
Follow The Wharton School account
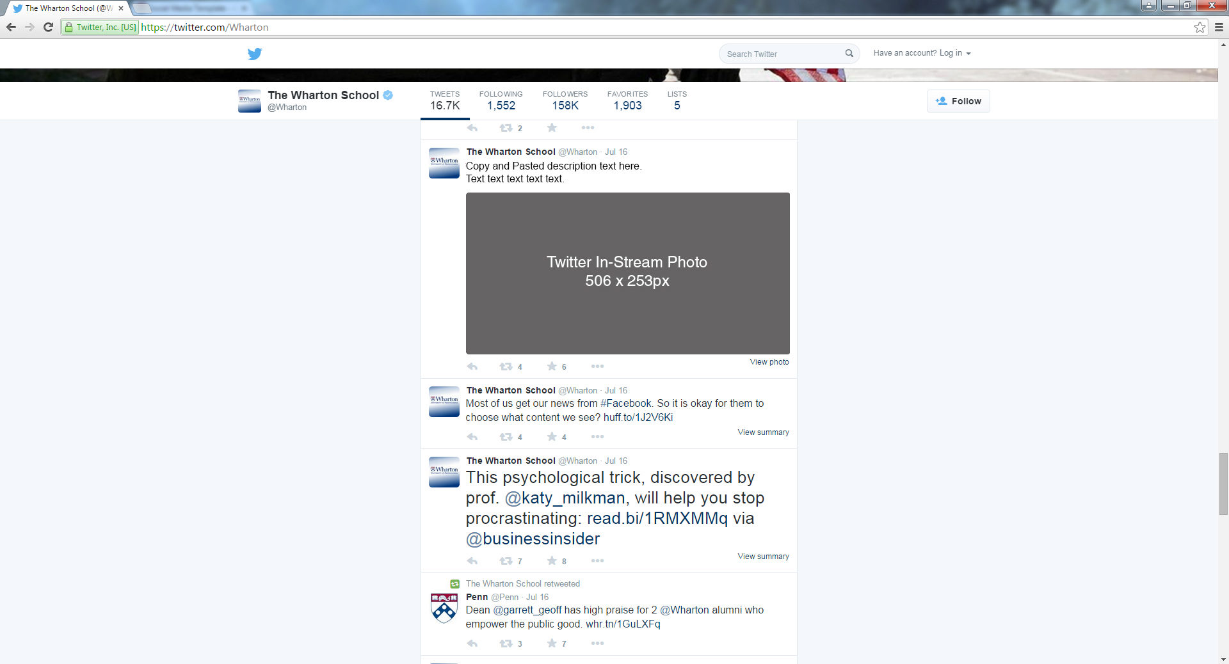coord(958,101)
